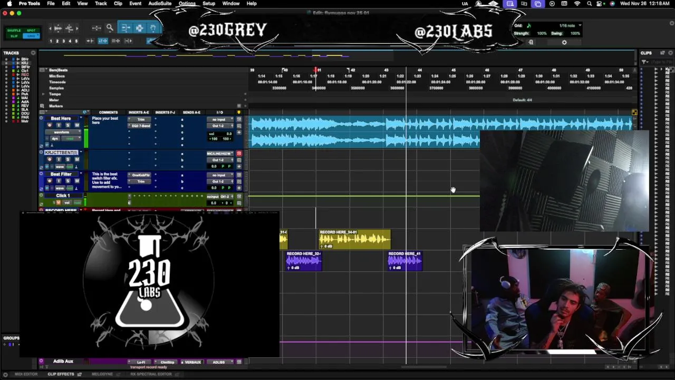Solo the KRJCTTBENT track
Screen dimensions: 675x380
tap(67, 159)
